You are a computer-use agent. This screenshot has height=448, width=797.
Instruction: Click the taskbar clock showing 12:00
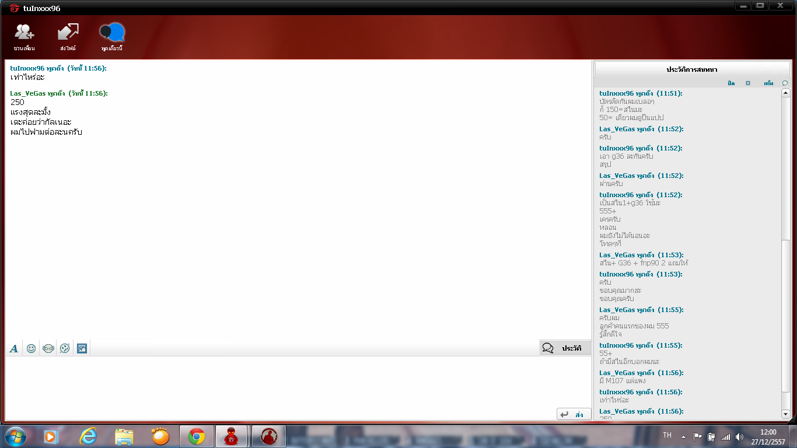coord(768,436)
